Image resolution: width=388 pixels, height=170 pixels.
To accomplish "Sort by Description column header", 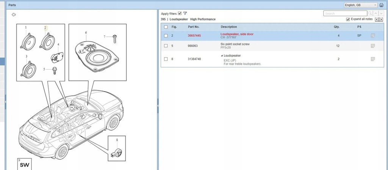I will (x=228, y=27).
